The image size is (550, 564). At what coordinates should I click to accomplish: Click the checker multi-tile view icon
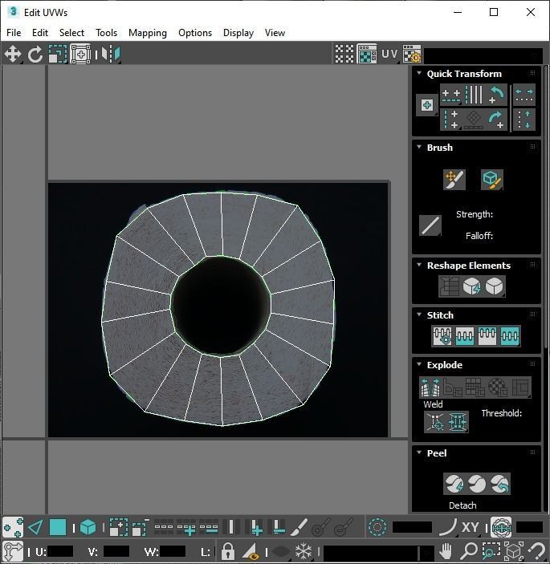pyautogui.click(x=344, y=54)
